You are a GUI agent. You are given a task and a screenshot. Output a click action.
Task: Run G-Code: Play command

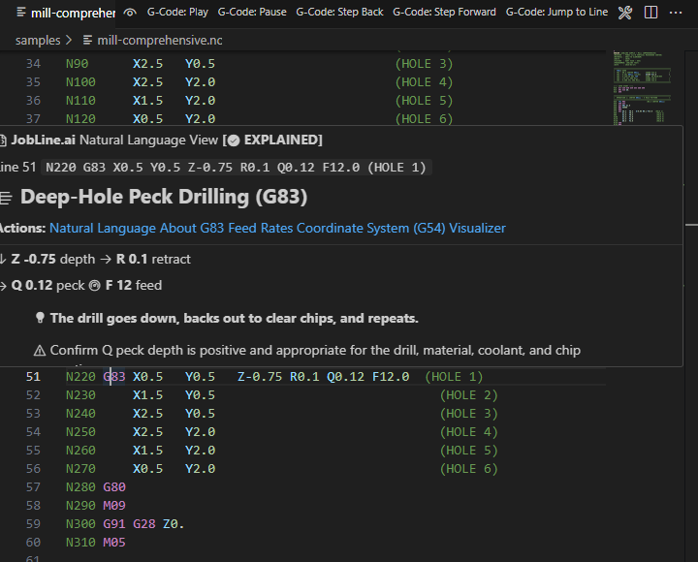(x=177, y=12)
